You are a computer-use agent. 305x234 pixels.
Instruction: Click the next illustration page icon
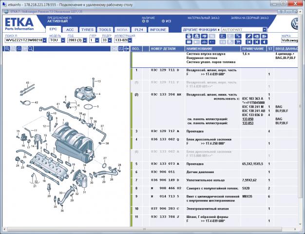tap(264, 36)
